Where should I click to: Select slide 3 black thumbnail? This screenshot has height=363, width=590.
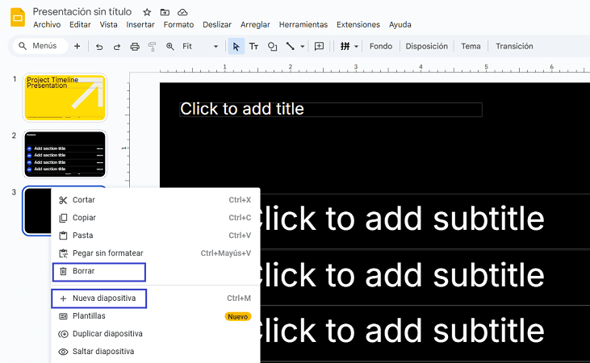(x=37, y=211)
